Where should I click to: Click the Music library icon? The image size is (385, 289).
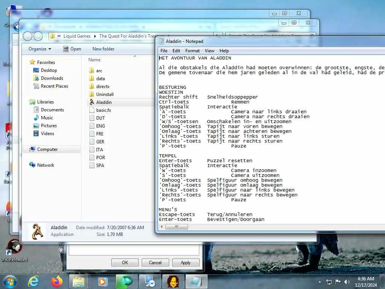coord(36,117)
